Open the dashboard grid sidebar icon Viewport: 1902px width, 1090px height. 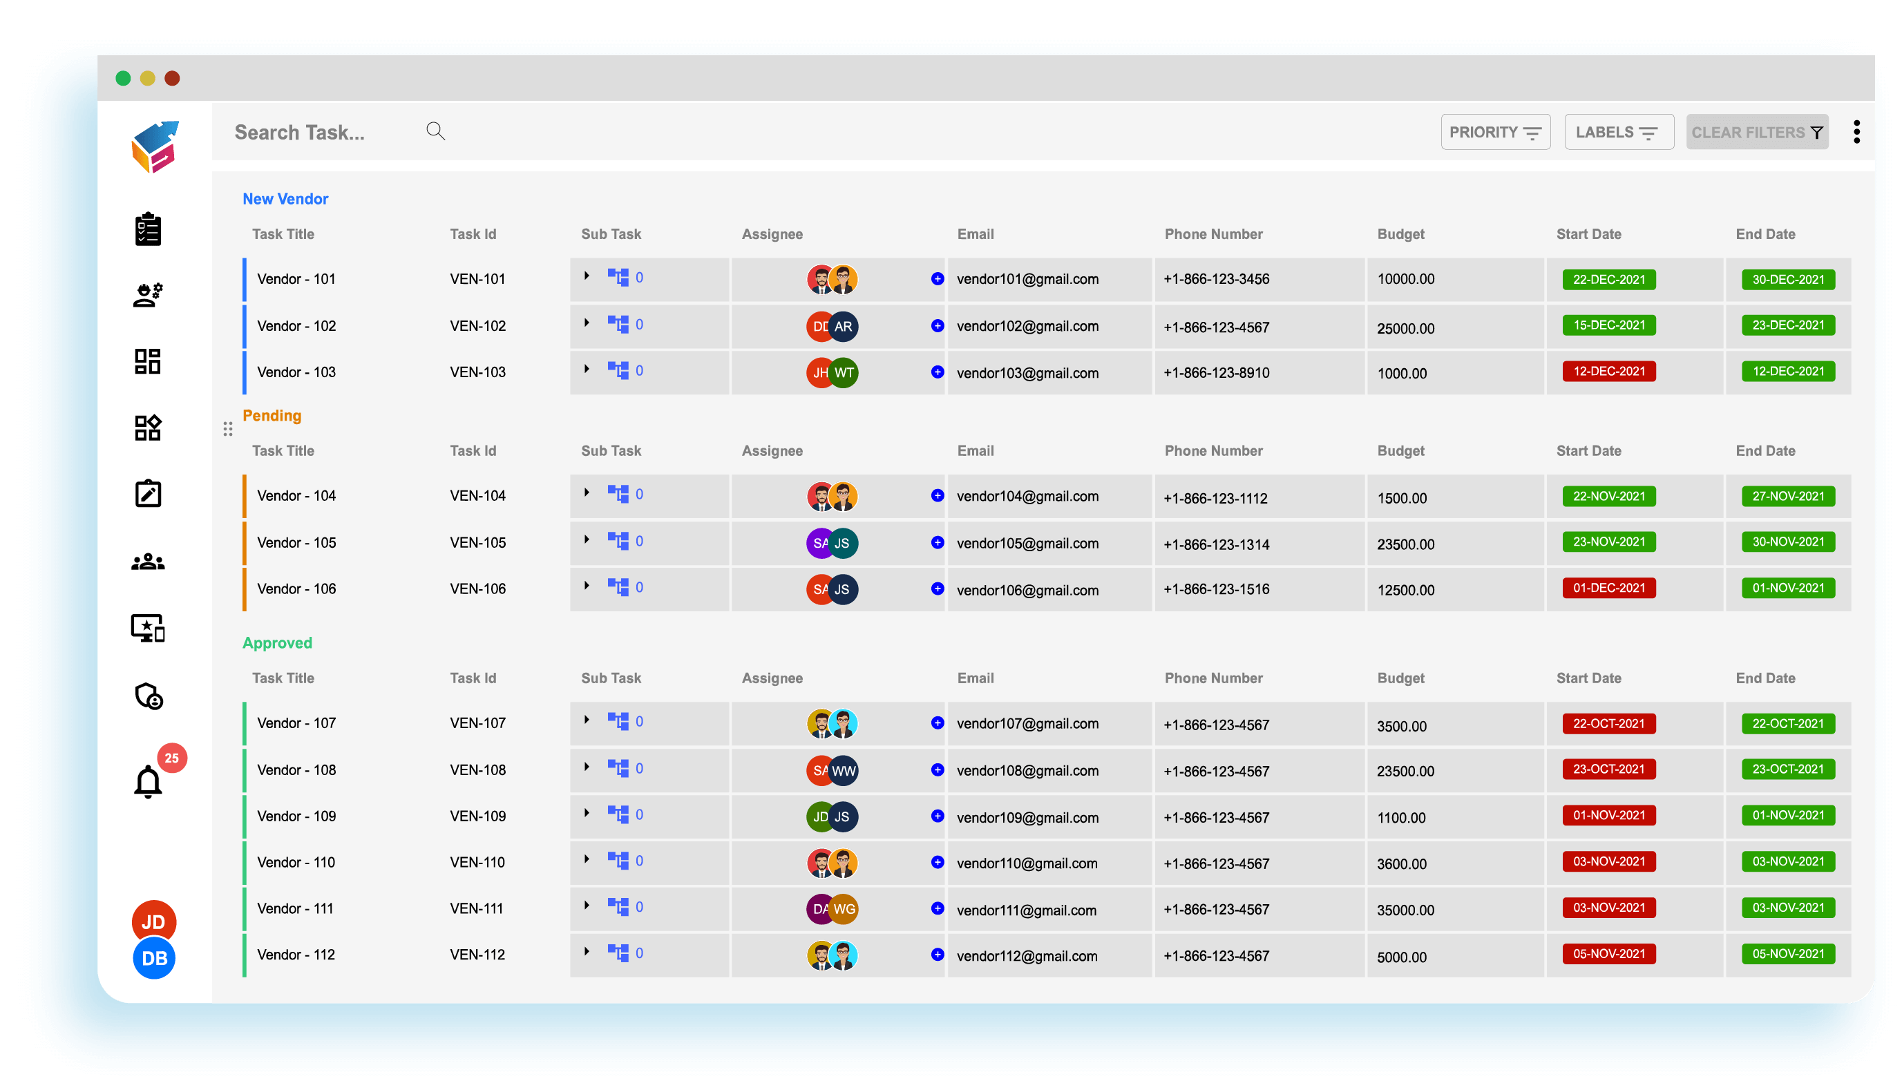(x=147, y=361)
